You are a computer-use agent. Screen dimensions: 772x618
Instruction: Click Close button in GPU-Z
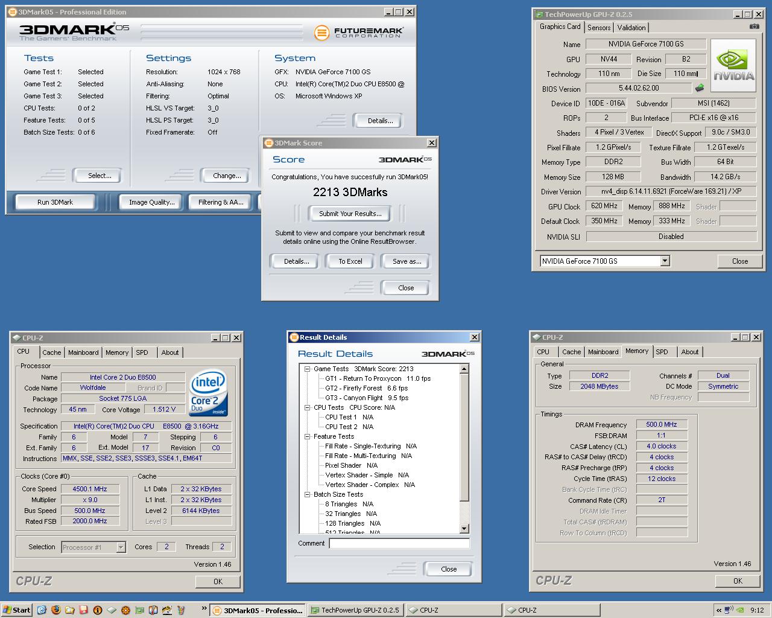pyautogui.click(x=740, y=261)
